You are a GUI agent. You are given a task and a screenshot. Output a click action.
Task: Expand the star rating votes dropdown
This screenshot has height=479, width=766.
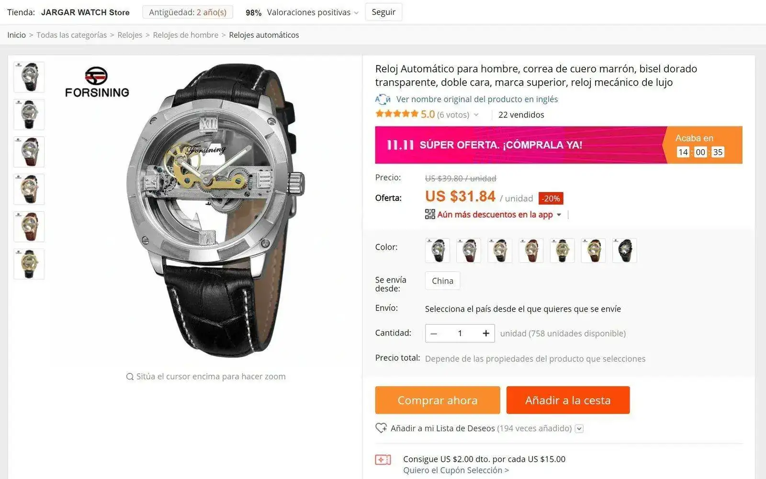[476, 115]
